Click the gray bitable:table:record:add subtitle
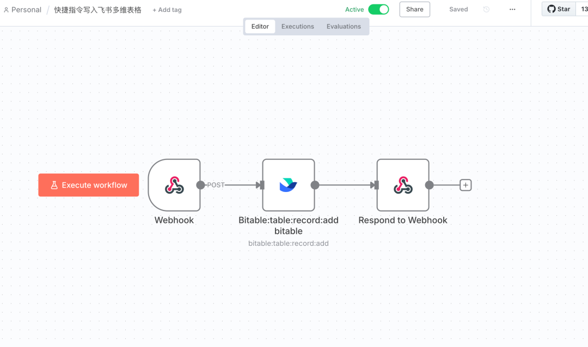This screenshot has height=347, width=588. tap(289, 244)
